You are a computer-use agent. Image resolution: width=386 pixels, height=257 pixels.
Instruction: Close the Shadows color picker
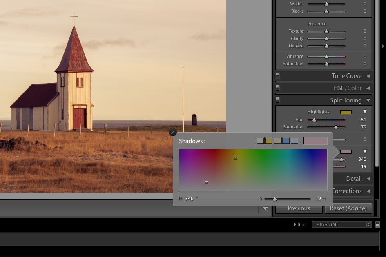pos(172,132)
